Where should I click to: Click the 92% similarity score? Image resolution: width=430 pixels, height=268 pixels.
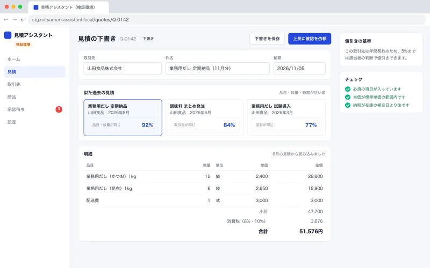147,125
